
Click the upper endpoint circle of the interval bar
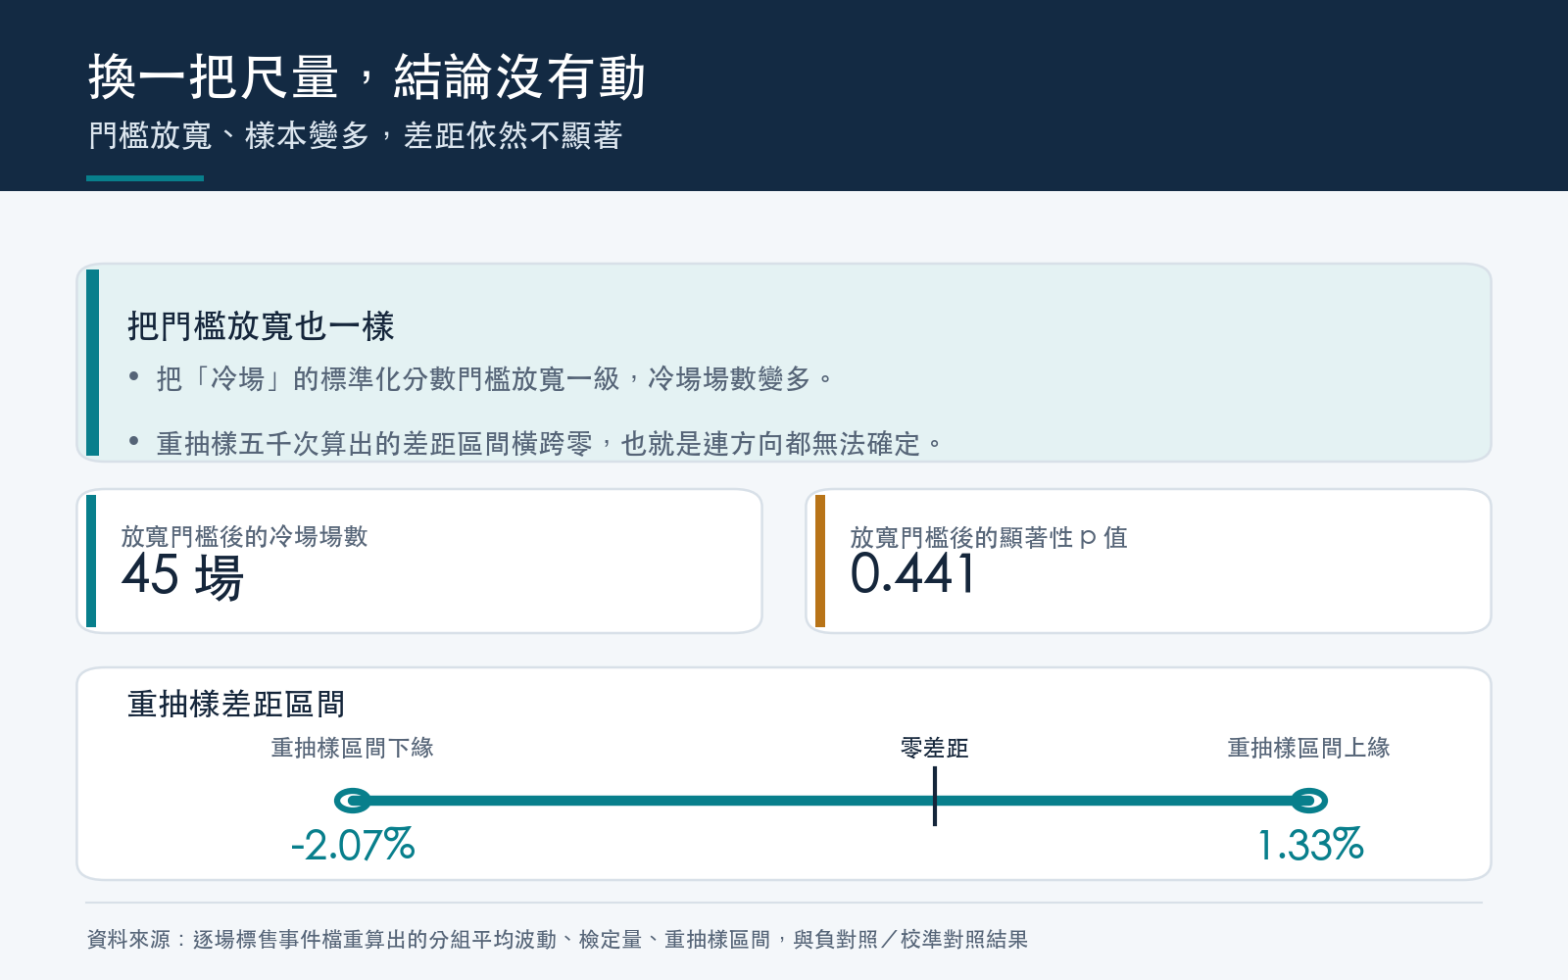1308,801
